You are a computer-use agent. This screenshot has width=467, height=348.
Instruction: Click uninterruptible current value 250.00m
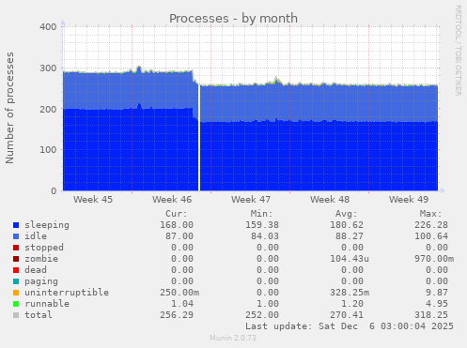tap(179, 293)
